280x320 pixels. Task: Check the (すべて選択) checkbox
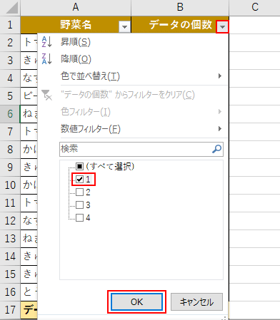tap(79, 166)
